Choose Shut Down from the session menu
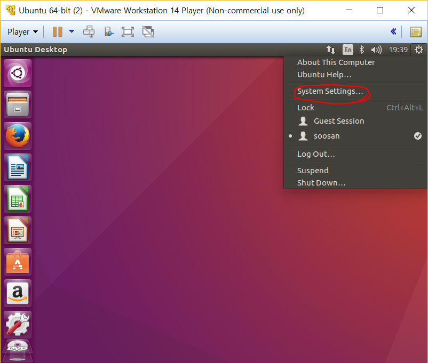The image size is (428, 363). (321, 183)
